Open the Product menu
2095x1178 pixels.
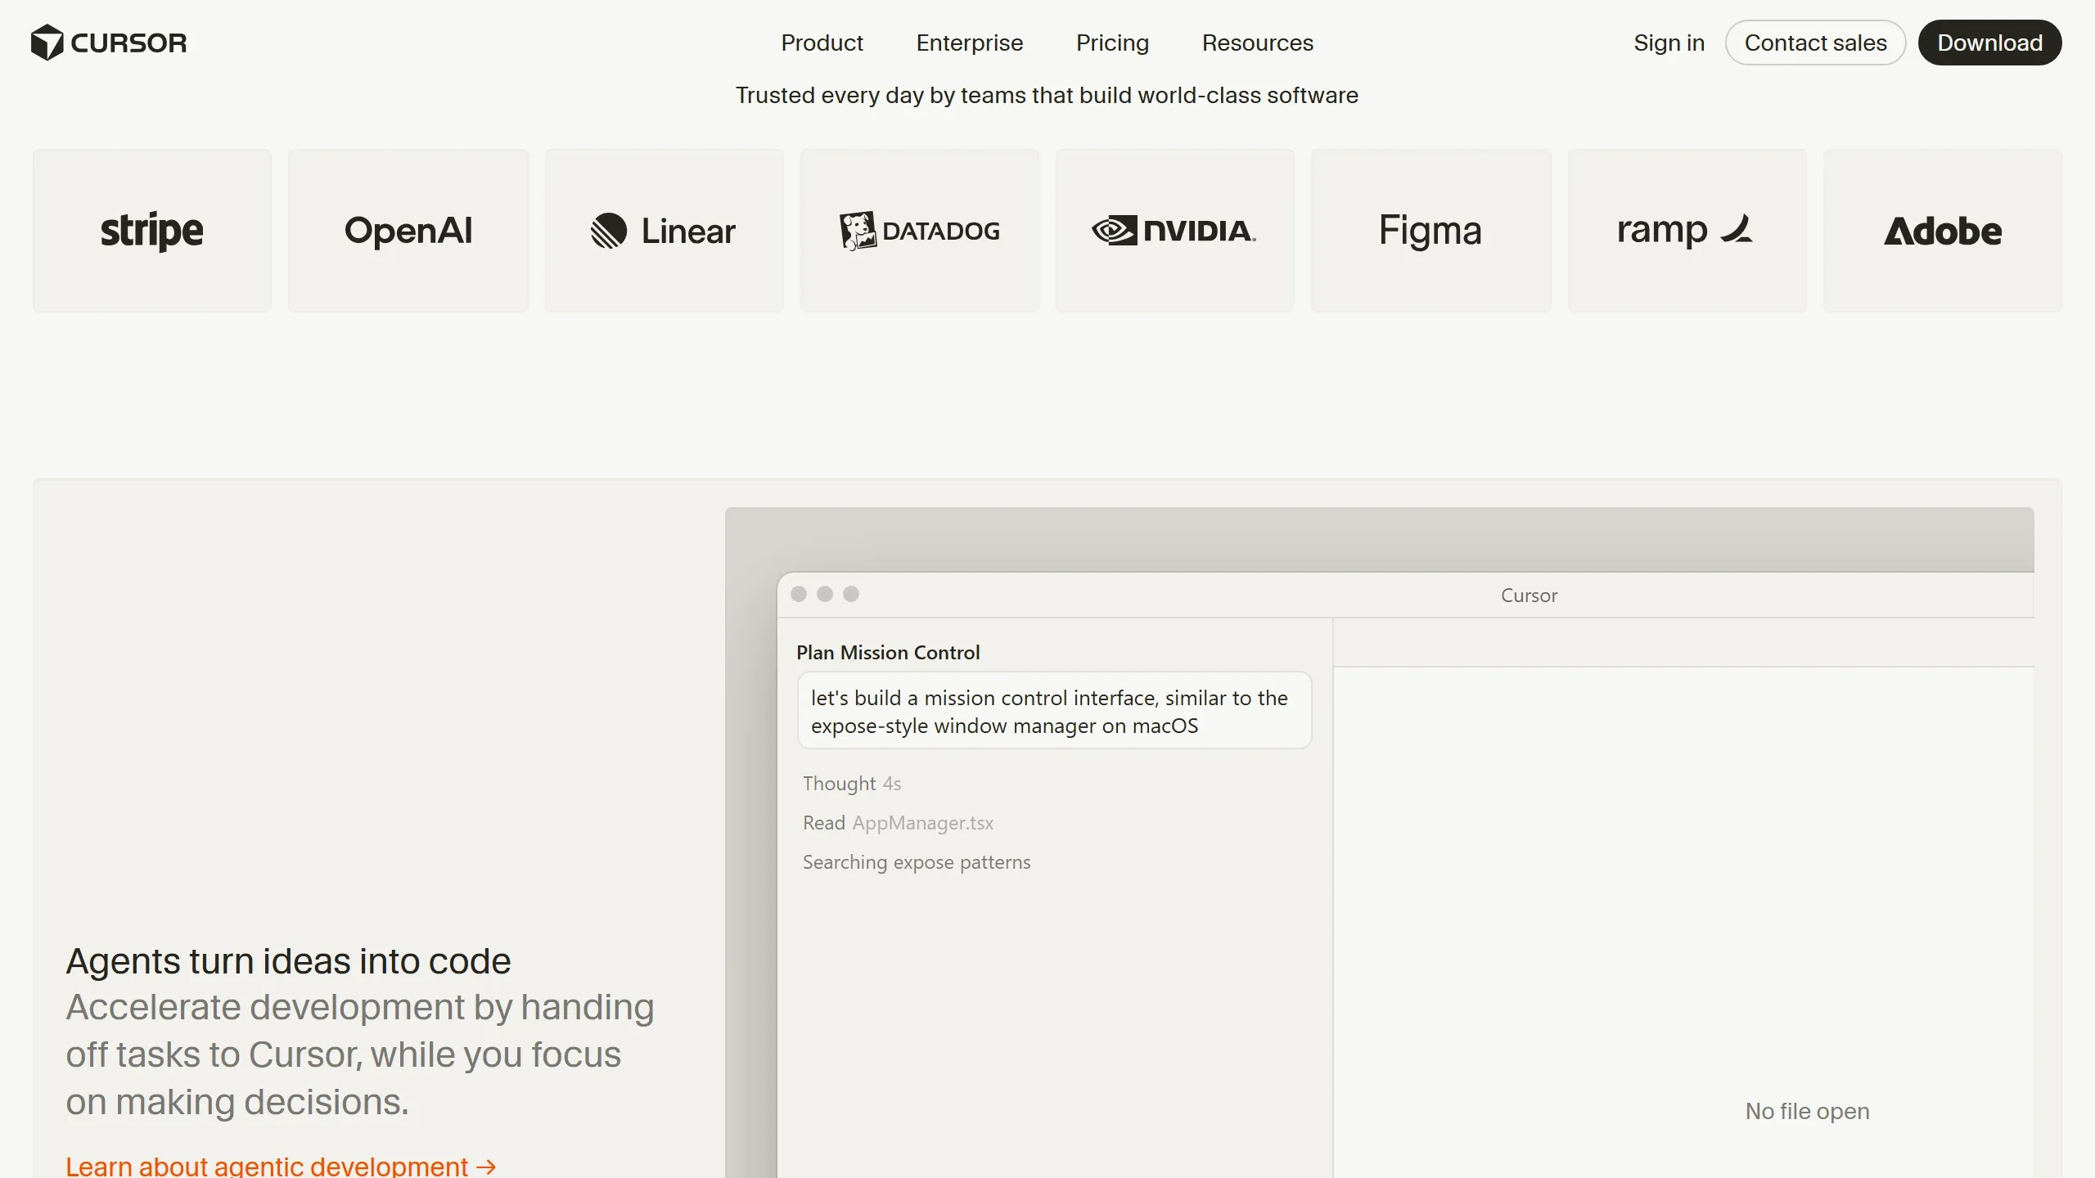822,43
